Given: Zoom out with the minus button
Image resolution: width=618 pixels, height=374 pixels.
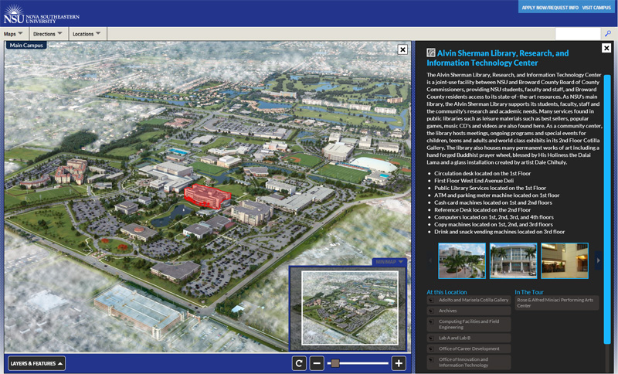Looking at the screenshot, I should coord(317,363).
